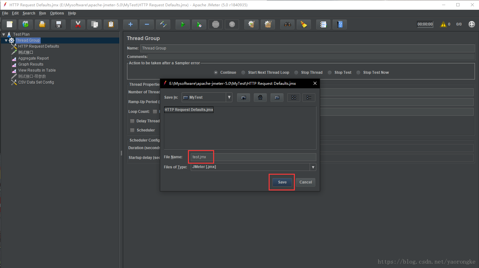The width and height of the screenshot is (479, 268).
Task: Select the 测试接口-带参数 tree item
Action: click(32, 76)
